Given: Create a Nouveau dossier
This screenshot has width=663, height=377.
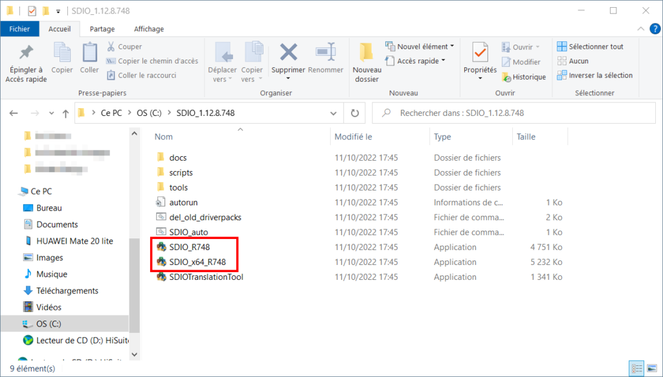Looking at the screenshot, I should click(367, 63).
